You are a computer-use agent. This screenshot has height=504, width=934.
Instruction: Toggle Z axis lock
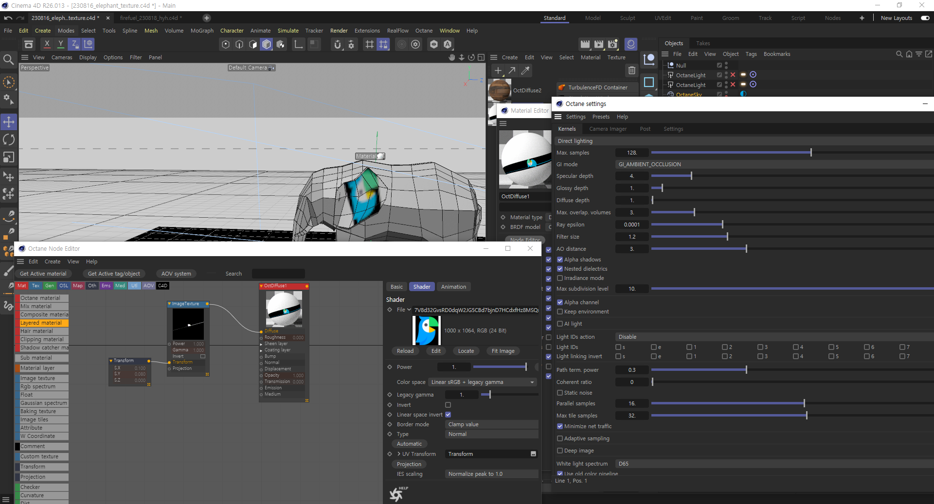click(74, 44)
